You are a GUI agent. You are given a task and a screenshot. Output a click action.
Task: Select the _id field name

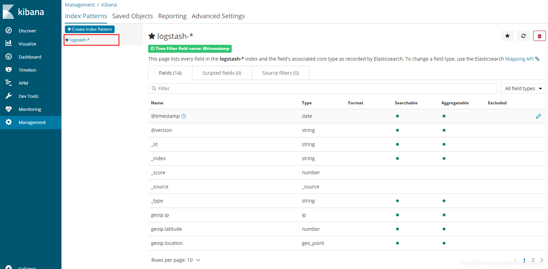154,144
